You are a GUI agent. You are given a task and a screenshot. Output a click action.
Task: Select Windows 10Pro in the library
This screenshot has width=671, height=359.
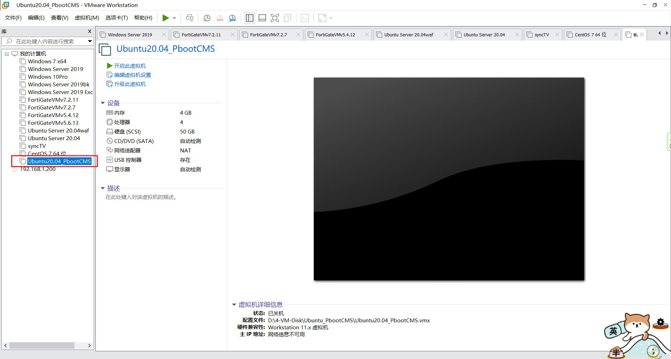tap(48, 77)
